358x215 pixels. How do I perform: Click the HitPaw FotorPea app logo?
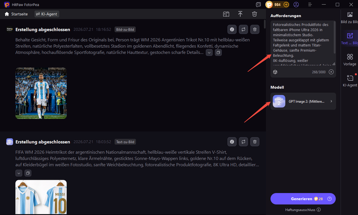coord(7,5)
